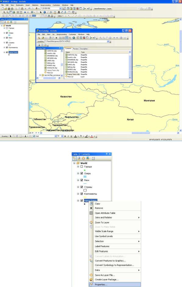Choose Save As Layer File from context menu

click(105, 275)
